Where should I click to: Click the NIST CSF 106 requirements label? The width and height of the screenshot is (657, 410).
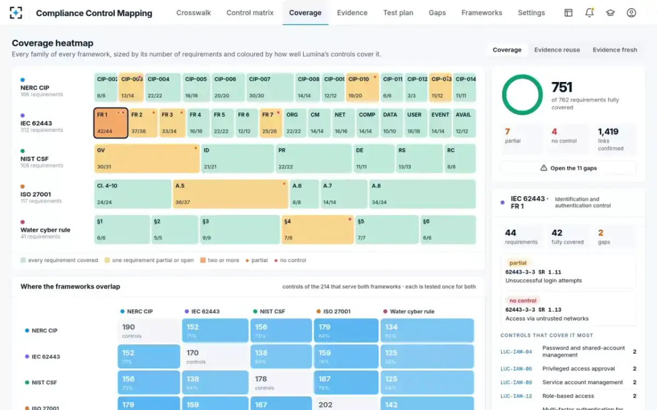point(42,166)
